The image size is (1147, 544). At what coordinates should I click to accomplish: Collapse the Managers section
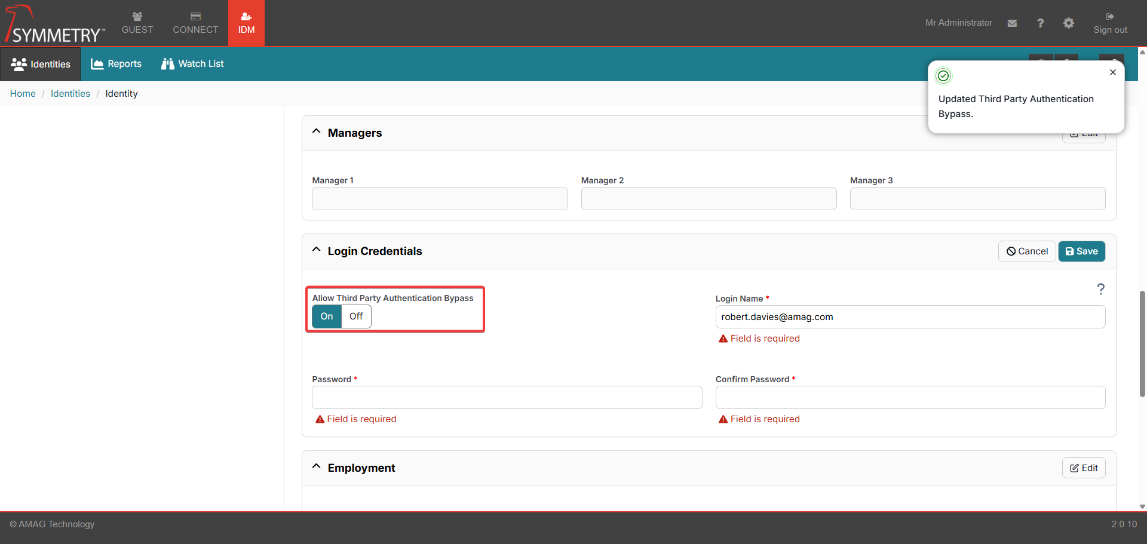pos(317,132)
